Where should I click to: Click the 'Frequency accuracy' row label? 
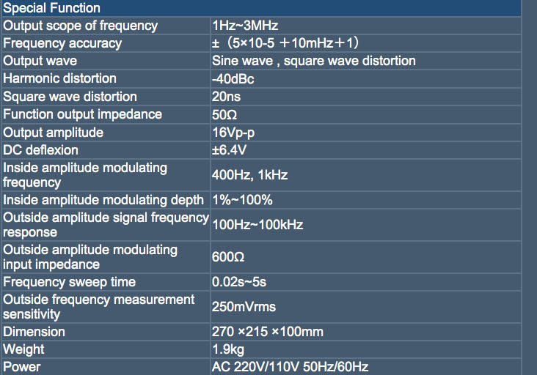pos(62,43)
